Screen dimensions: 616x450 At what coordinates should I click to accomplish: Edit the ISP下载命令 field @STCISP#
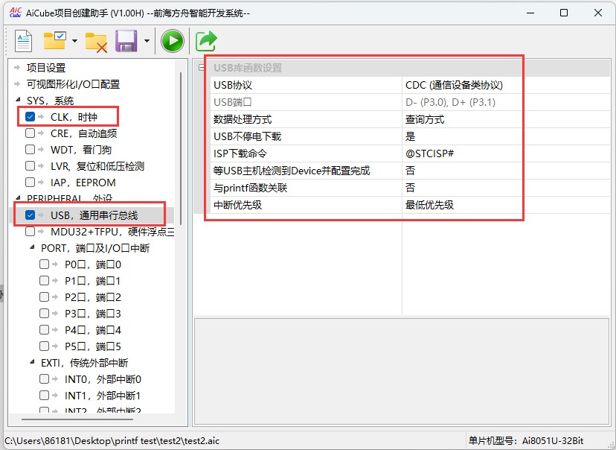(429, 153)
